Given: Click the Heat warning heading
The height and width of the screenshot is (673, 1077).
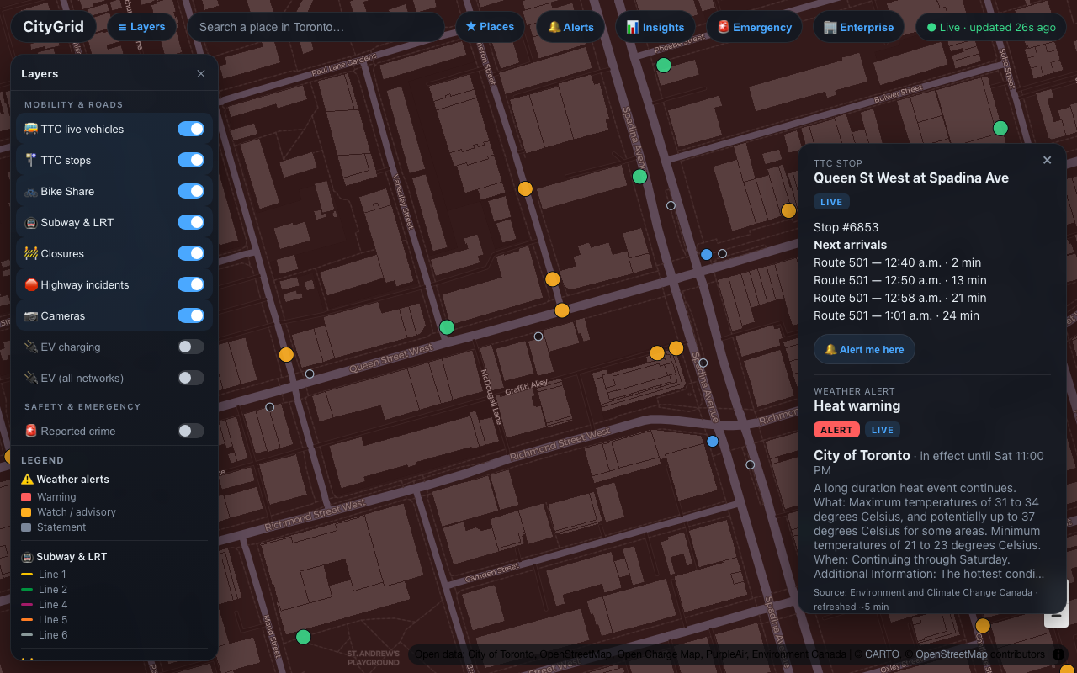Looking at the screenshot, I should pyautogui.click(x=857, y=405).
